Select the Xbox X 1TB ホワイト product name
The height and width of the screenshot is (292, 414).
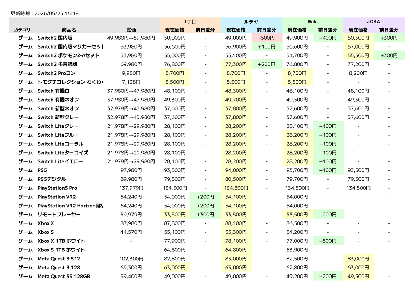coord(61,241)
